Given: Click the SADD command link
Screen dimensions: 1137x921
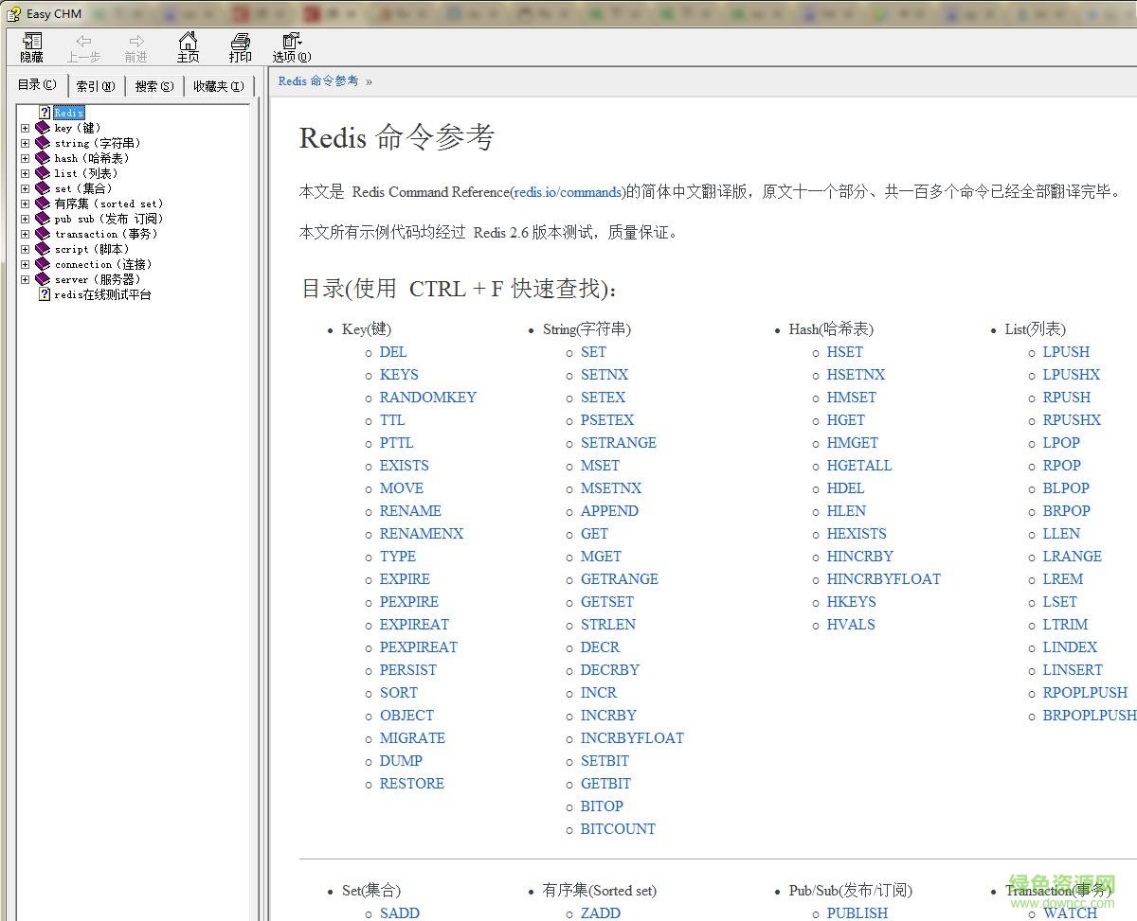Looking at the screenshot, I should pos(400,913).
